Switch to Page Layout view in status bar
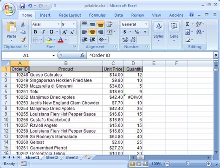Image resolution: width=220 pixels, height=168 pixels. click(x=139, y=164)
